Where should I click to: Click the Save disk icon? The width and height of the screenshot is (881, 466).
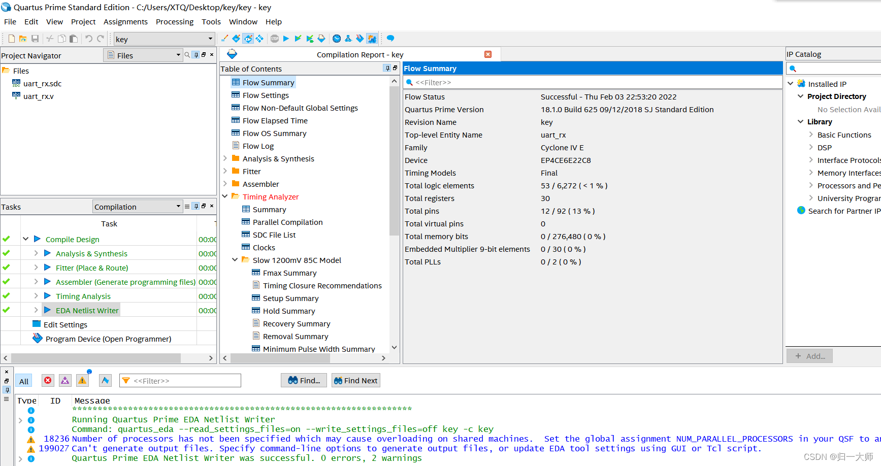pos(35,39)
